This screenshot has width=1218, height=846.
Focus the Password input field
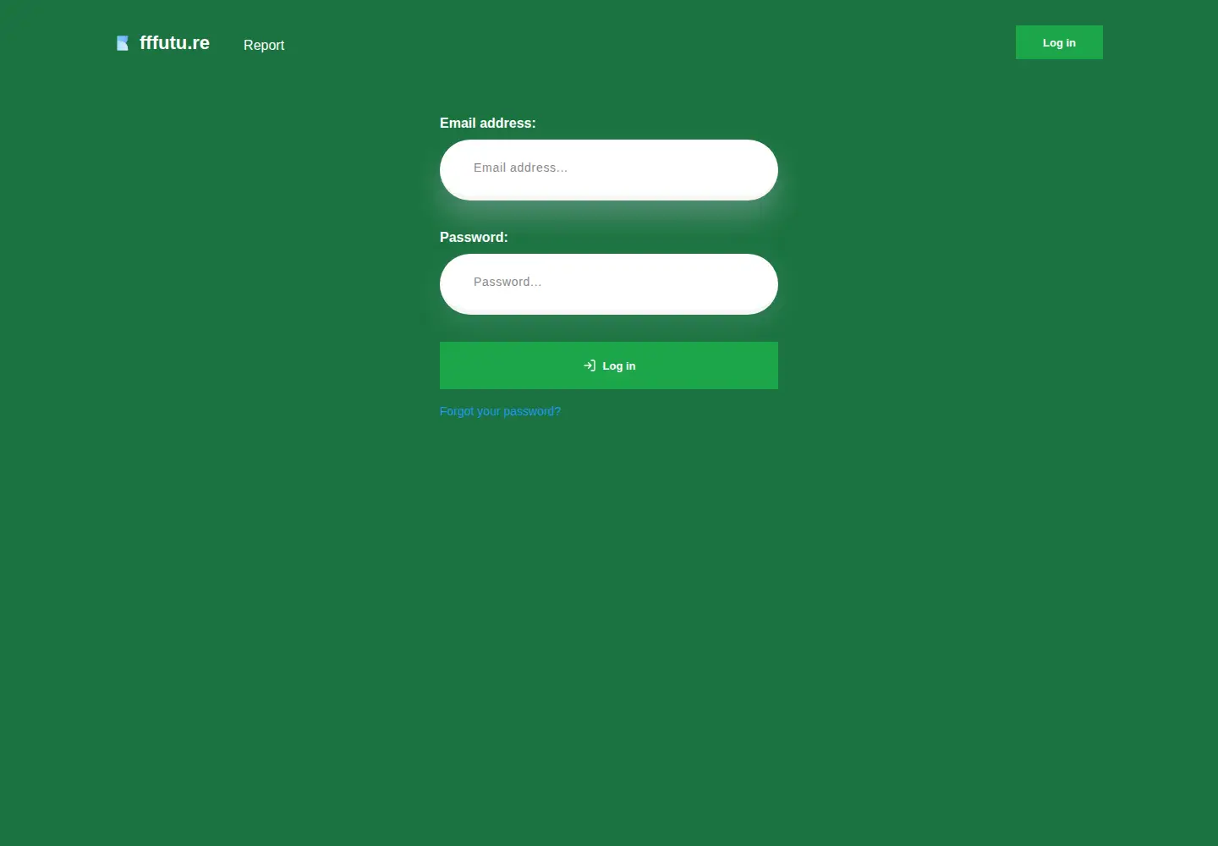pyautogui.click(x=609, y=284)
